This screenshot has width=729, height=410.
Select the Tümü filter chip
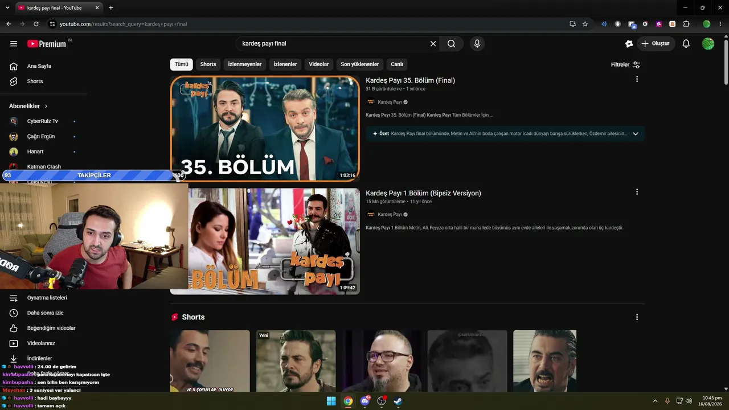coord(181,64)
